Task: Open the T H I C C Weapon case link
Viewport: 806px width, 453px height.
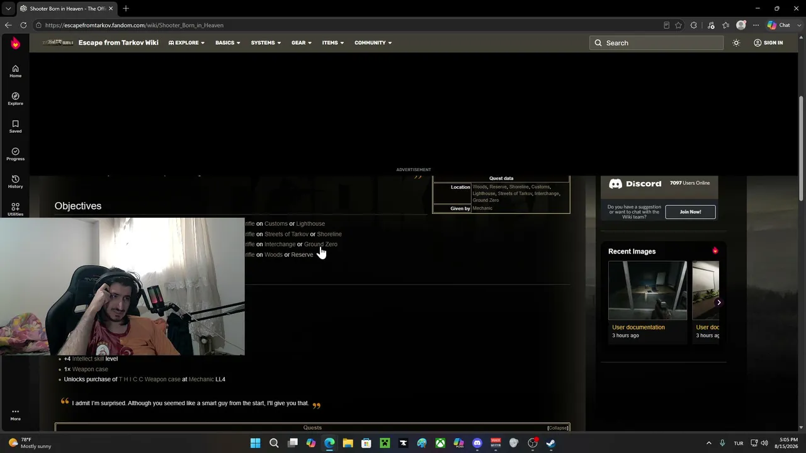Action: pyautogui.click(x=149, y=379)
